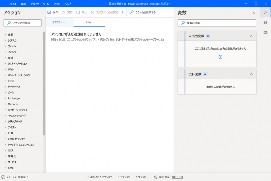The width and height of the screenshot is (271, 181).
Task: Open the fx variables pane icon
Action: pos(265,12)
